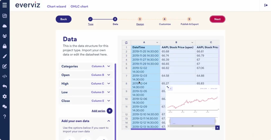Collapse the Add your own data section
The image size is (271, 140).
[109, 121]
